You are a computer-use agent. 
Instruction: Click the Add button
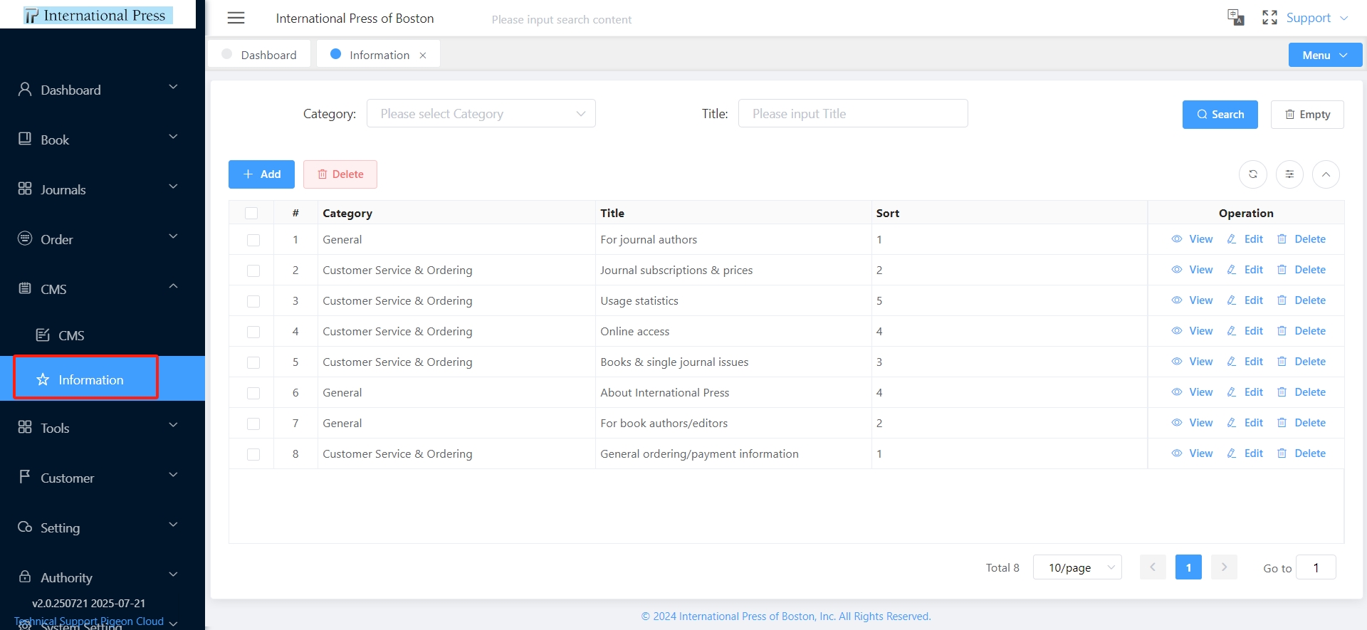pyautogui.click(x=261, y=174)
